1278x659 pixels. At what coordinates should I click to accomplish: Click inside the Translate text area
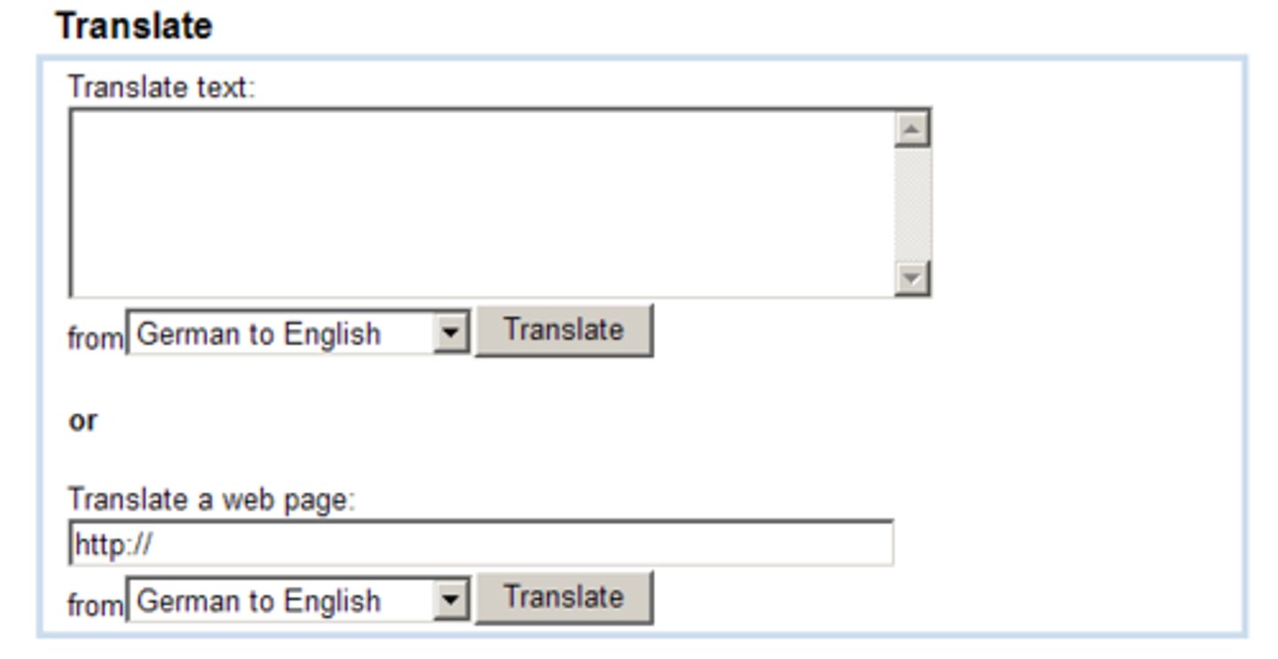[479, 202]
